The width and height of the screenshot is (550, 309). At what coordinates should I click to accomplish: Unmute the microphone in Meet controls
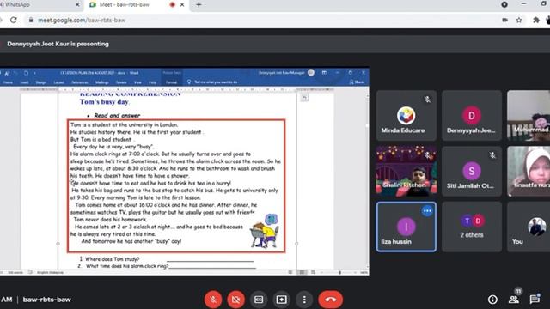pyautogui.click(x=213, y=300)
